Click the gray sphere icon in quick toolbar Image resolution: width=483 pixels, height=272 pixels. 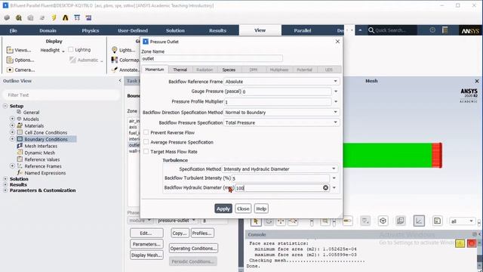(7, 18)
